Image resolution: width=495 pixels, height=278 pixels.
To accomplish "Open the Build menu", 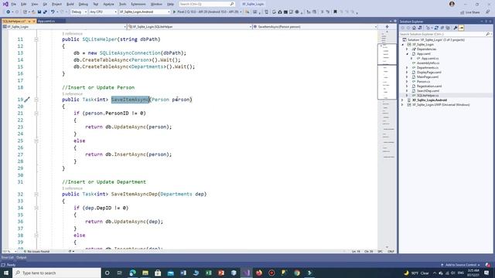I will point(70,4).
